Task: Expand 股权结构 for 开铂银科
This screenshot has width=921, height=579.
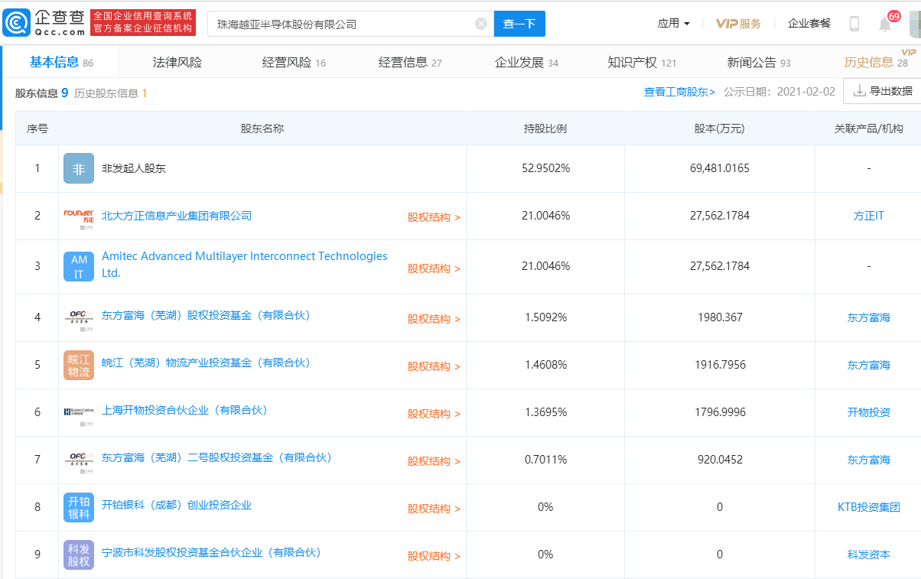Action: [x=434, y=509]
